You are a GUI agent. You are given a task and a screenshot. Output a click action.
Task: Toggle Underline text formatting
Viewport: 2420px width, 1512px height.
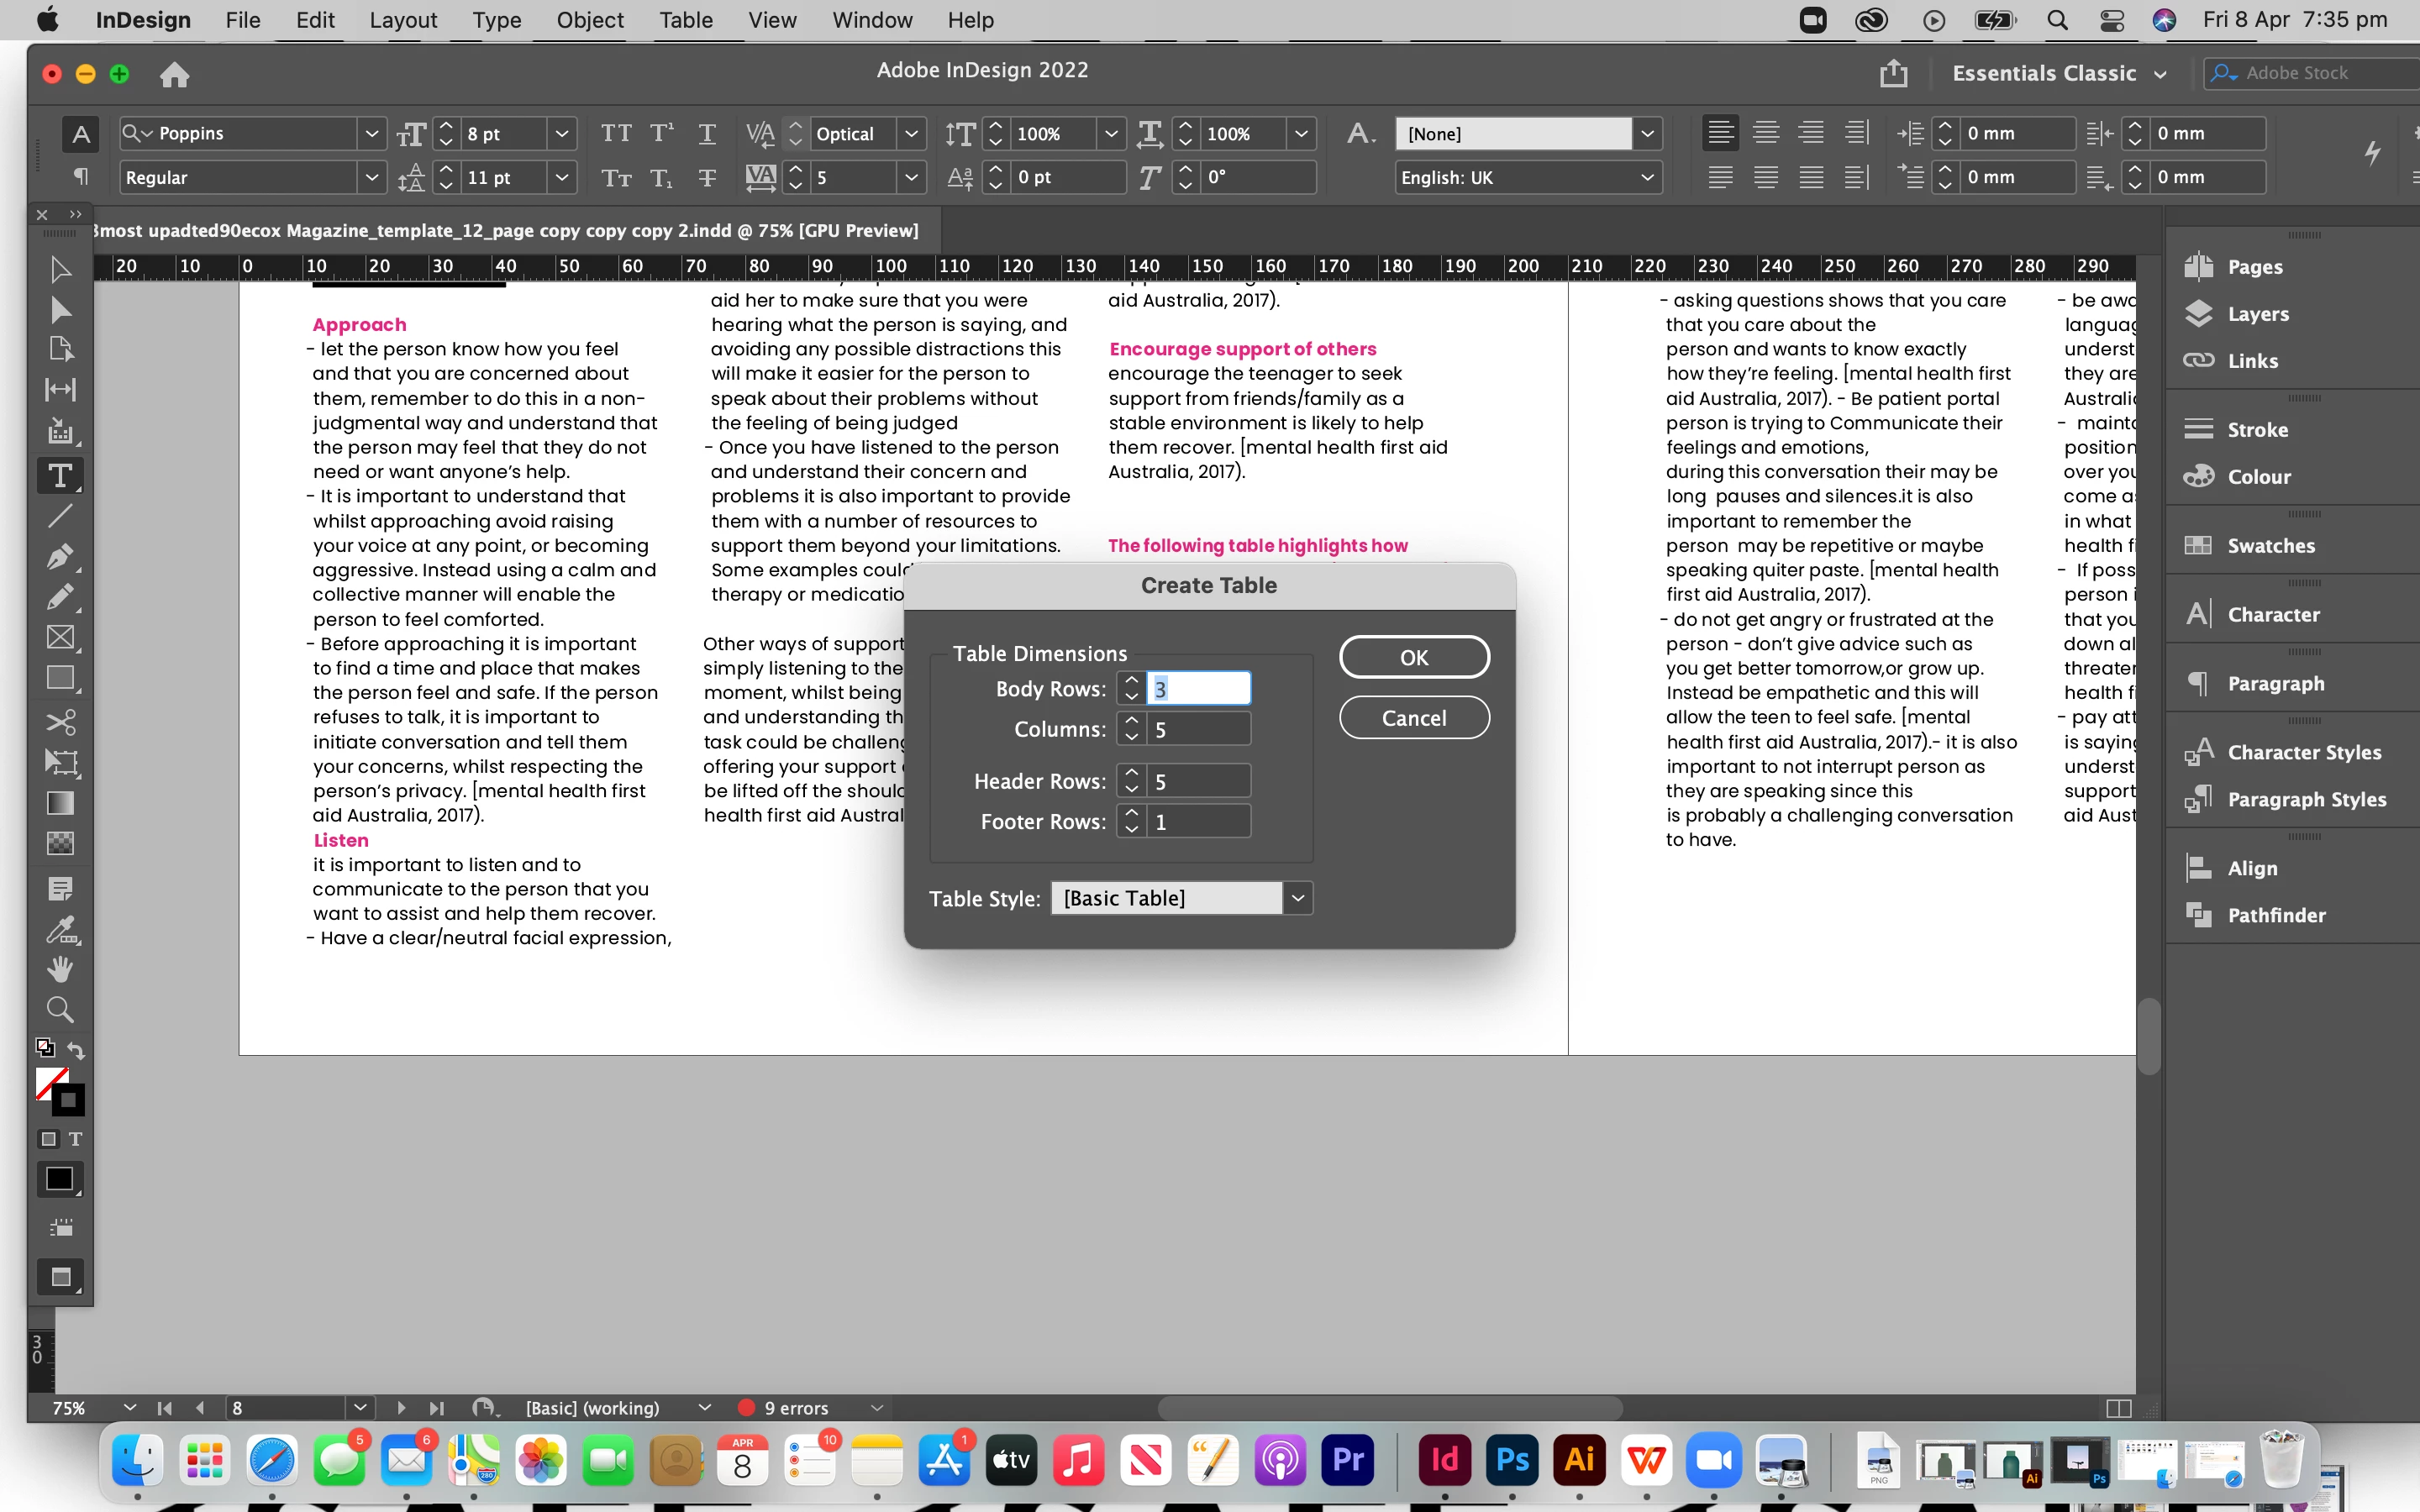pyautogui.click(x=707, y=133)
